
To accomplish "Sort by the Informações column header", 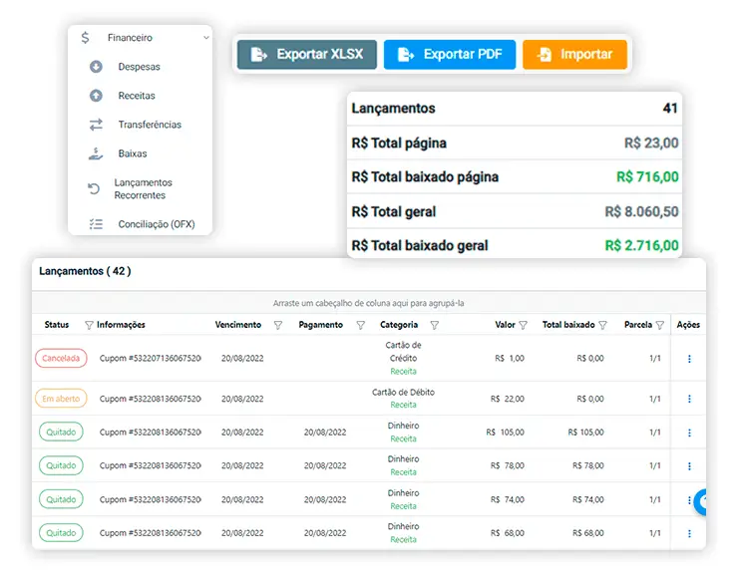I will [121, 325].
